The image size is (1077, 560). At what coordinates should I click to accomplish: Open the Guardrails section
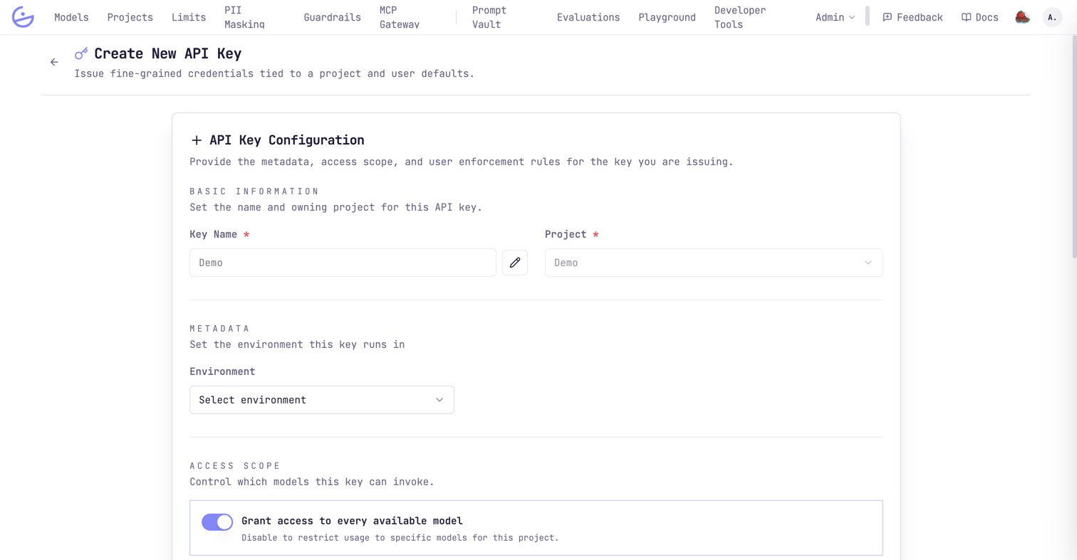point(332,17)
